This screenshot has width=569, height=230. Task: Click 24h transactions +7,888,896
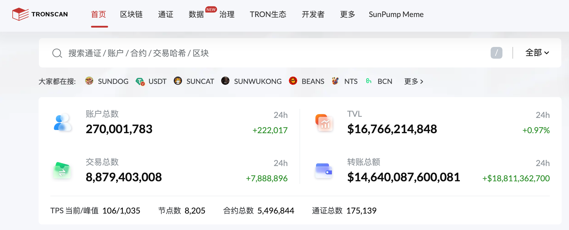267,178
